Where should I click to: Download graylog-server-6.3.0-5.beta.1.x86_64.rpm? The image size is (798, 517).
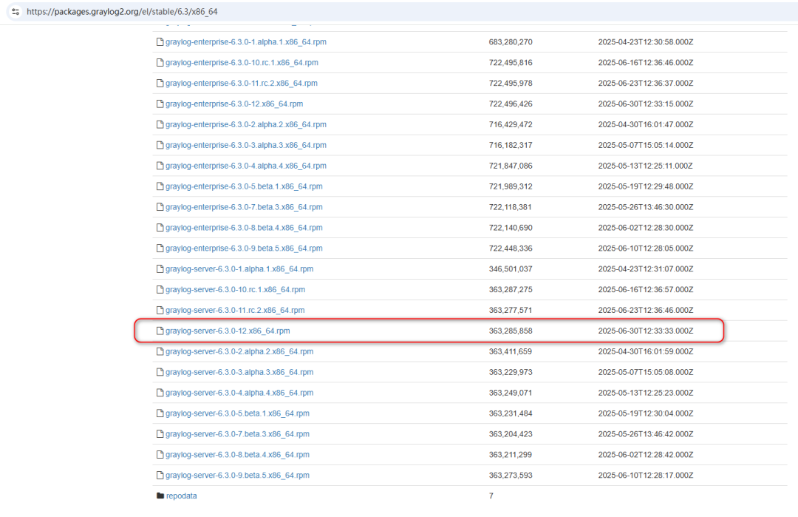click(x=237, y=413)
